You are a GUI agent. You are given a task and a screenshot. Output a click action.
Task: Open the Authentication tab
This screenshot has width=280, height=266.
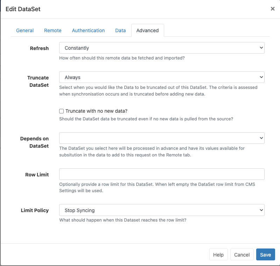[88, 30]
